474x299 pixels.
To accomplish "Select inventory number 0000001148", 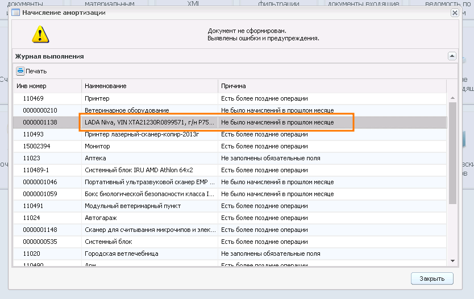I will 40,230.
